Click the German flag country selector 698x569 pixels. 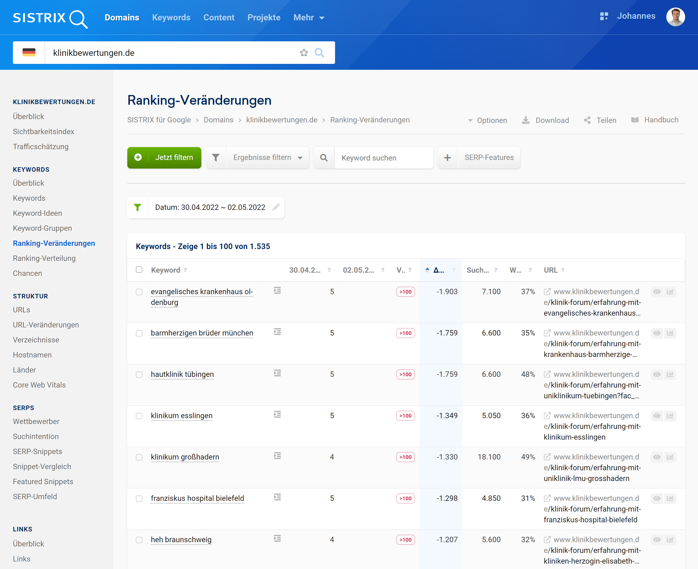pyautogui.click(x=29, y=53)
